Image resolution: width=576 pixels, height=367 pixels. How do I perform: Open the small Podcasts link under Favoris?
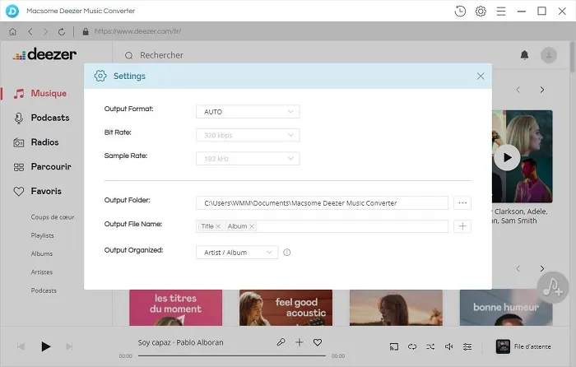[44, 290]
